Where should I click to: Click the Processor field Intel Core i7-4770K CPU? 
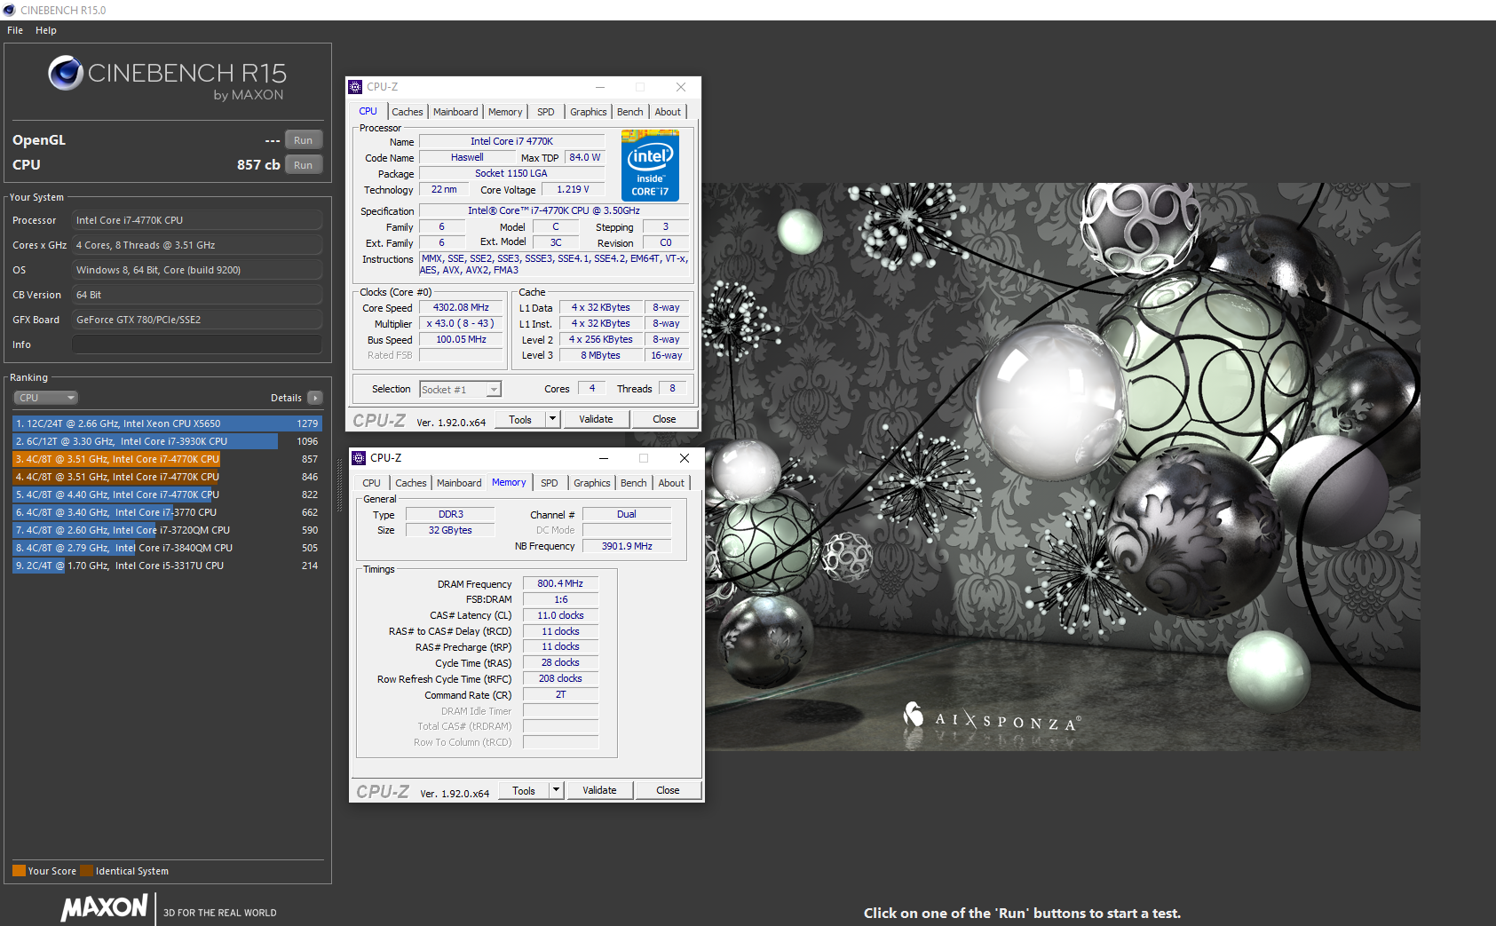[x=197, y=220]
